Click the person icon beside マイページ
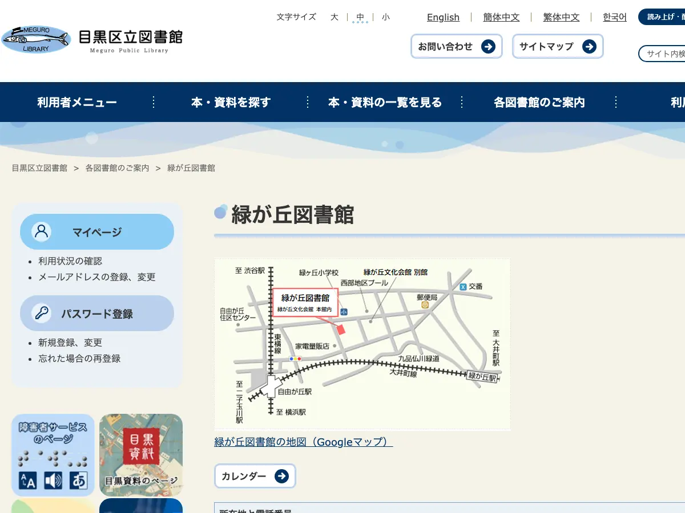This screenshot has width=685, height=513. point(41,231)
